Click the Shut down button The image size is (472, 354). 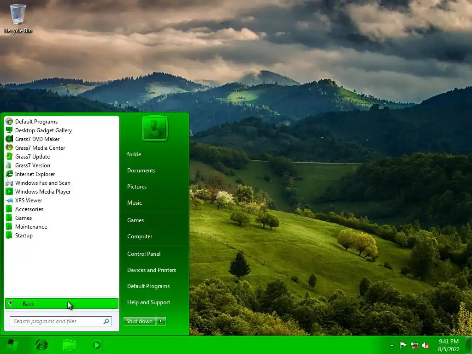140,321
